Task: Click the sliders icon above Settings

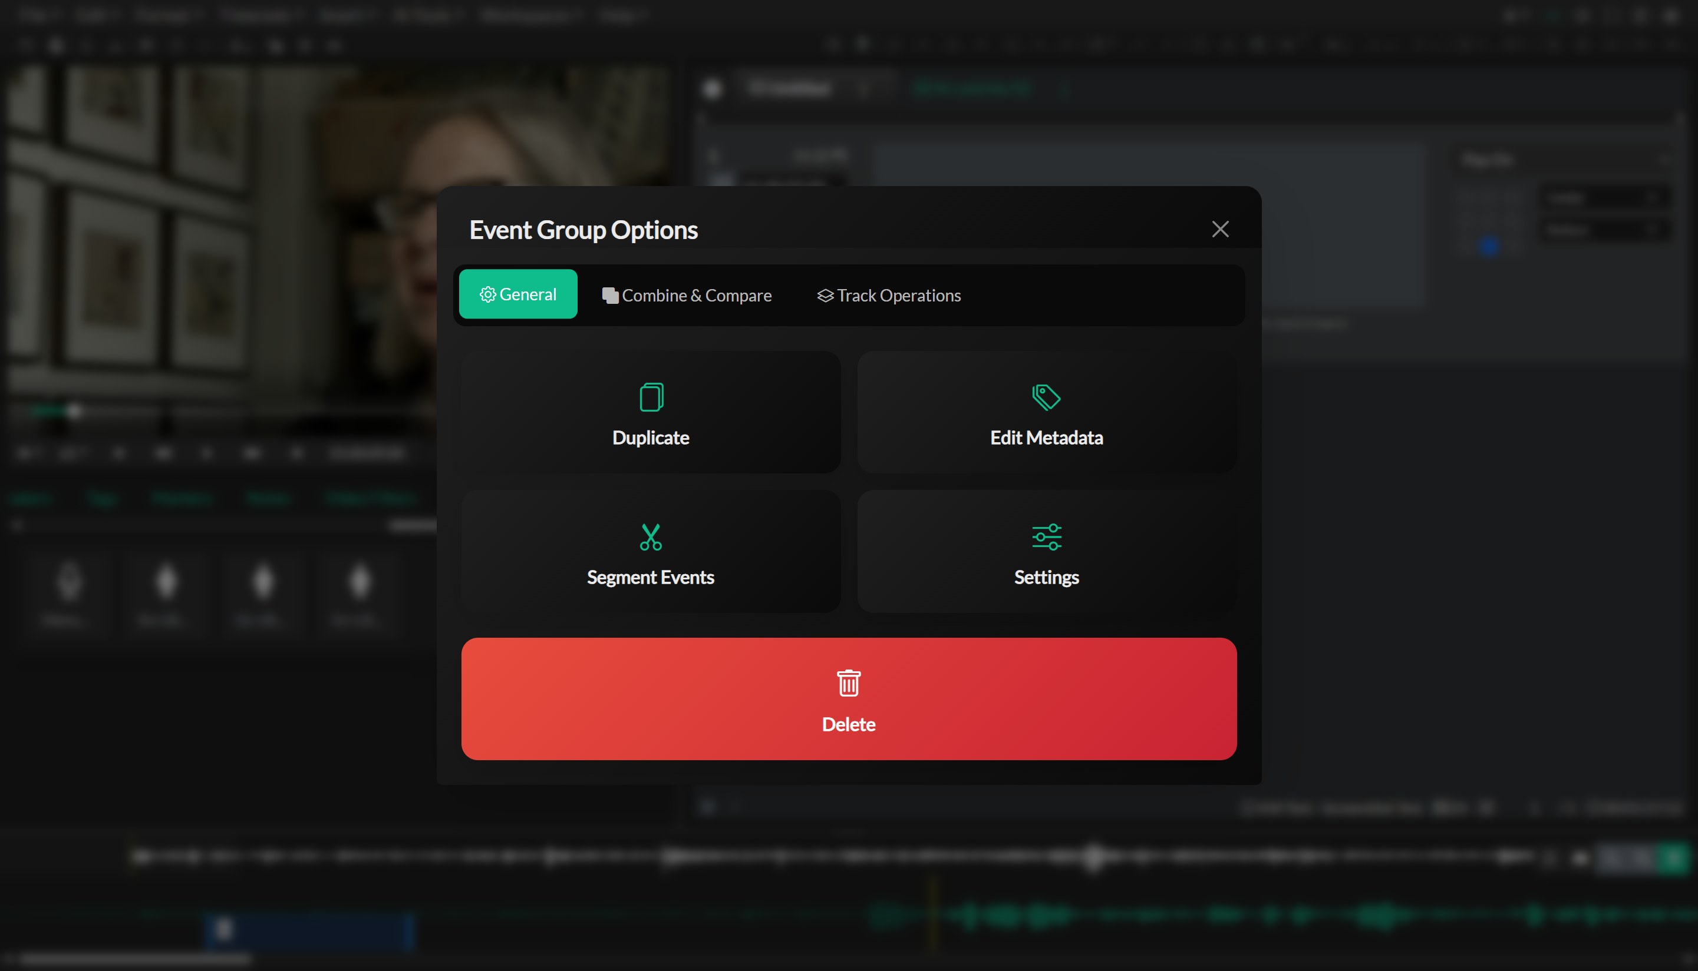Action: (x=1045, y=536)
